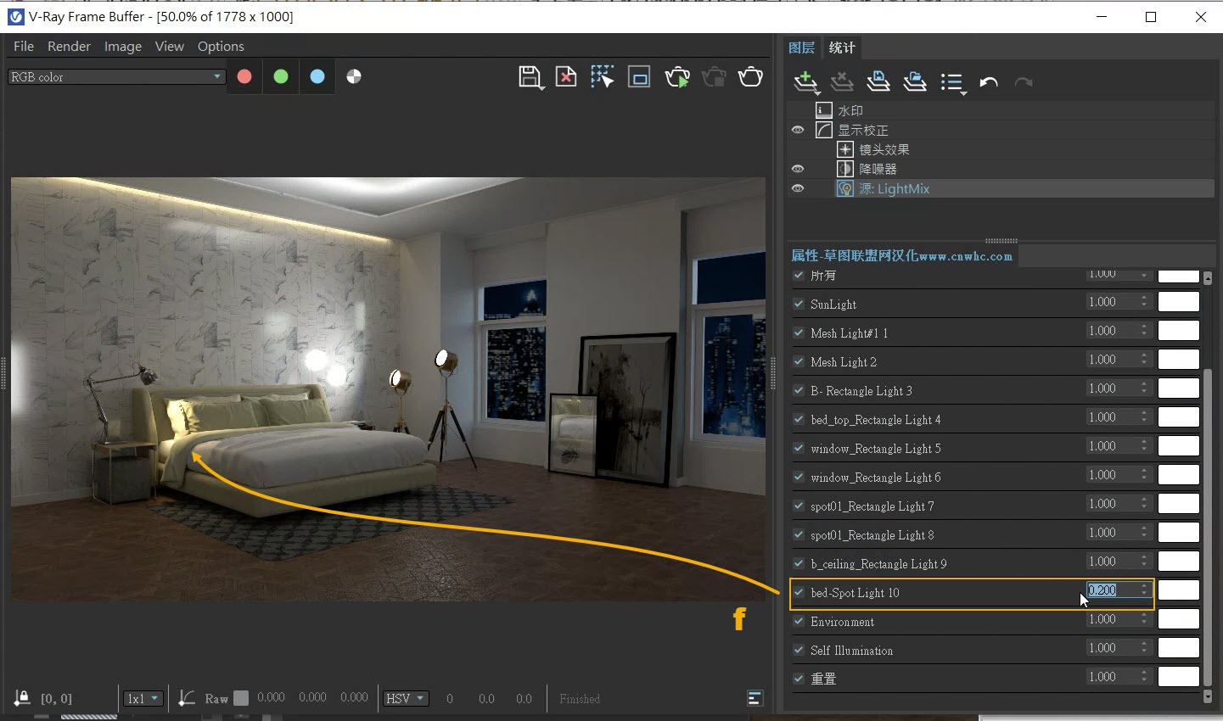Open Options menu
The width and height of the screenshot is (1223, 721).
[221, 46]
